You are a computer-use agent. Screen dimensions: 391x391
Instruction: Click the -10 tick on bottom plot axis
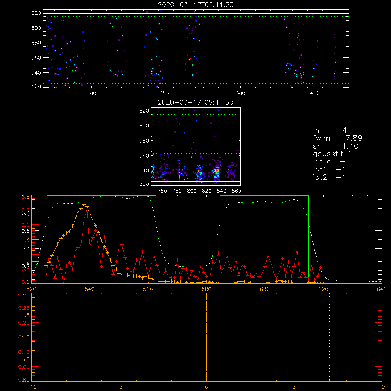tap(31, 387)
